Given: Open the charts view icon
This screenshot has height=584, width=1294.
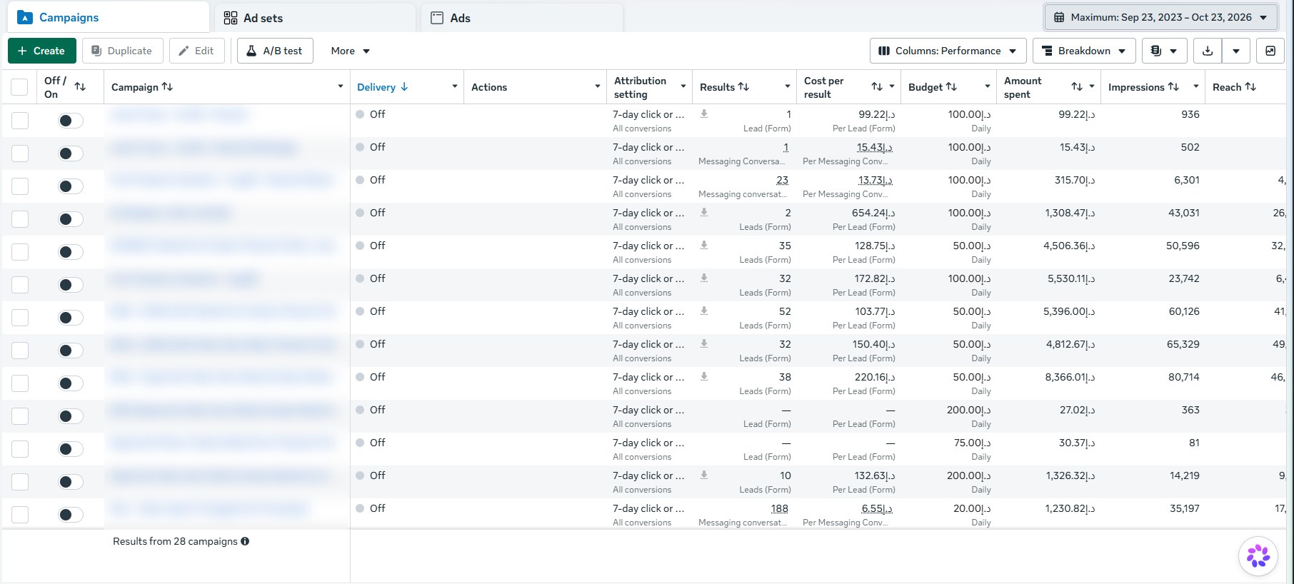Looking at the screenshot, I should [1270, 51].
